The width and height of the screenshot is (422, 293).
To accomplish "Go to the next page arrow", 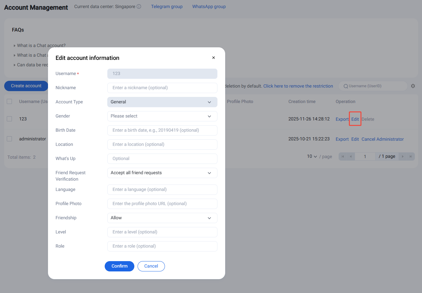I will pos(403,156).
